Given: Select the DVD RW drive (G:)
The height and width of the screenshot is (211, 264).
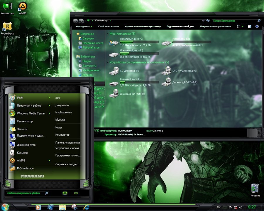Looking at the screenshot, I should (x=167, y=71).
